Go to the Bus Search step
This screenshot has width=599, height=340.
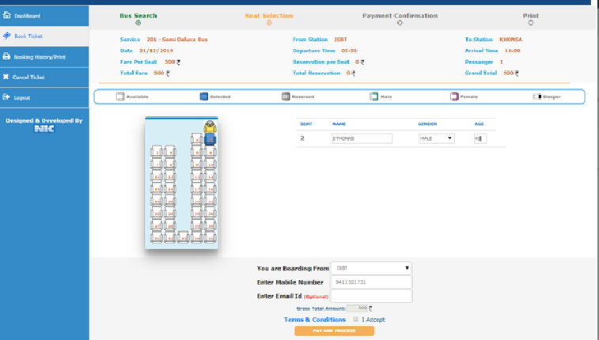(x=138, y=16)
